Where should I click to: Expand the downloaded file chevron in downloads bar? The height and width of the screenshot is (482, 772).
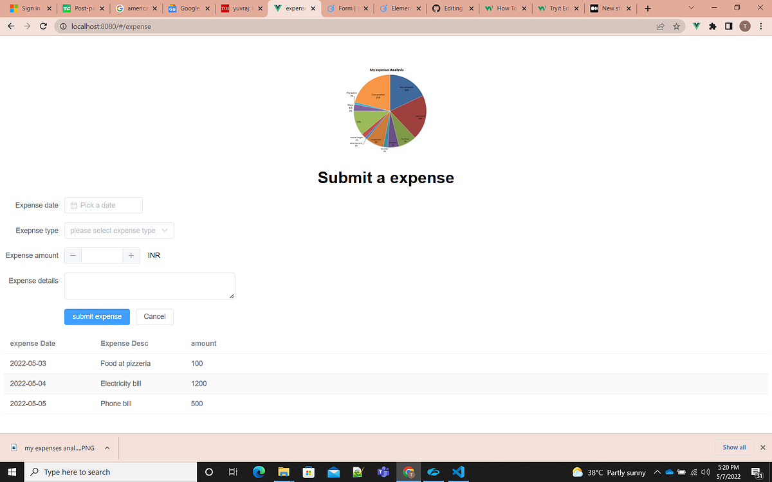coord(107,448)
